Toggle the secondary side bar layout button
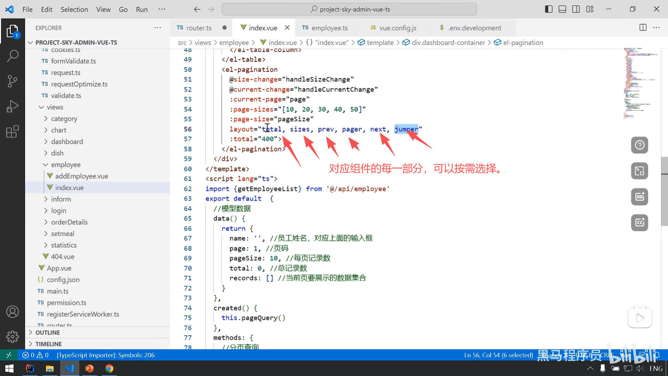This screenshot has height=376, width=668. 576,9
